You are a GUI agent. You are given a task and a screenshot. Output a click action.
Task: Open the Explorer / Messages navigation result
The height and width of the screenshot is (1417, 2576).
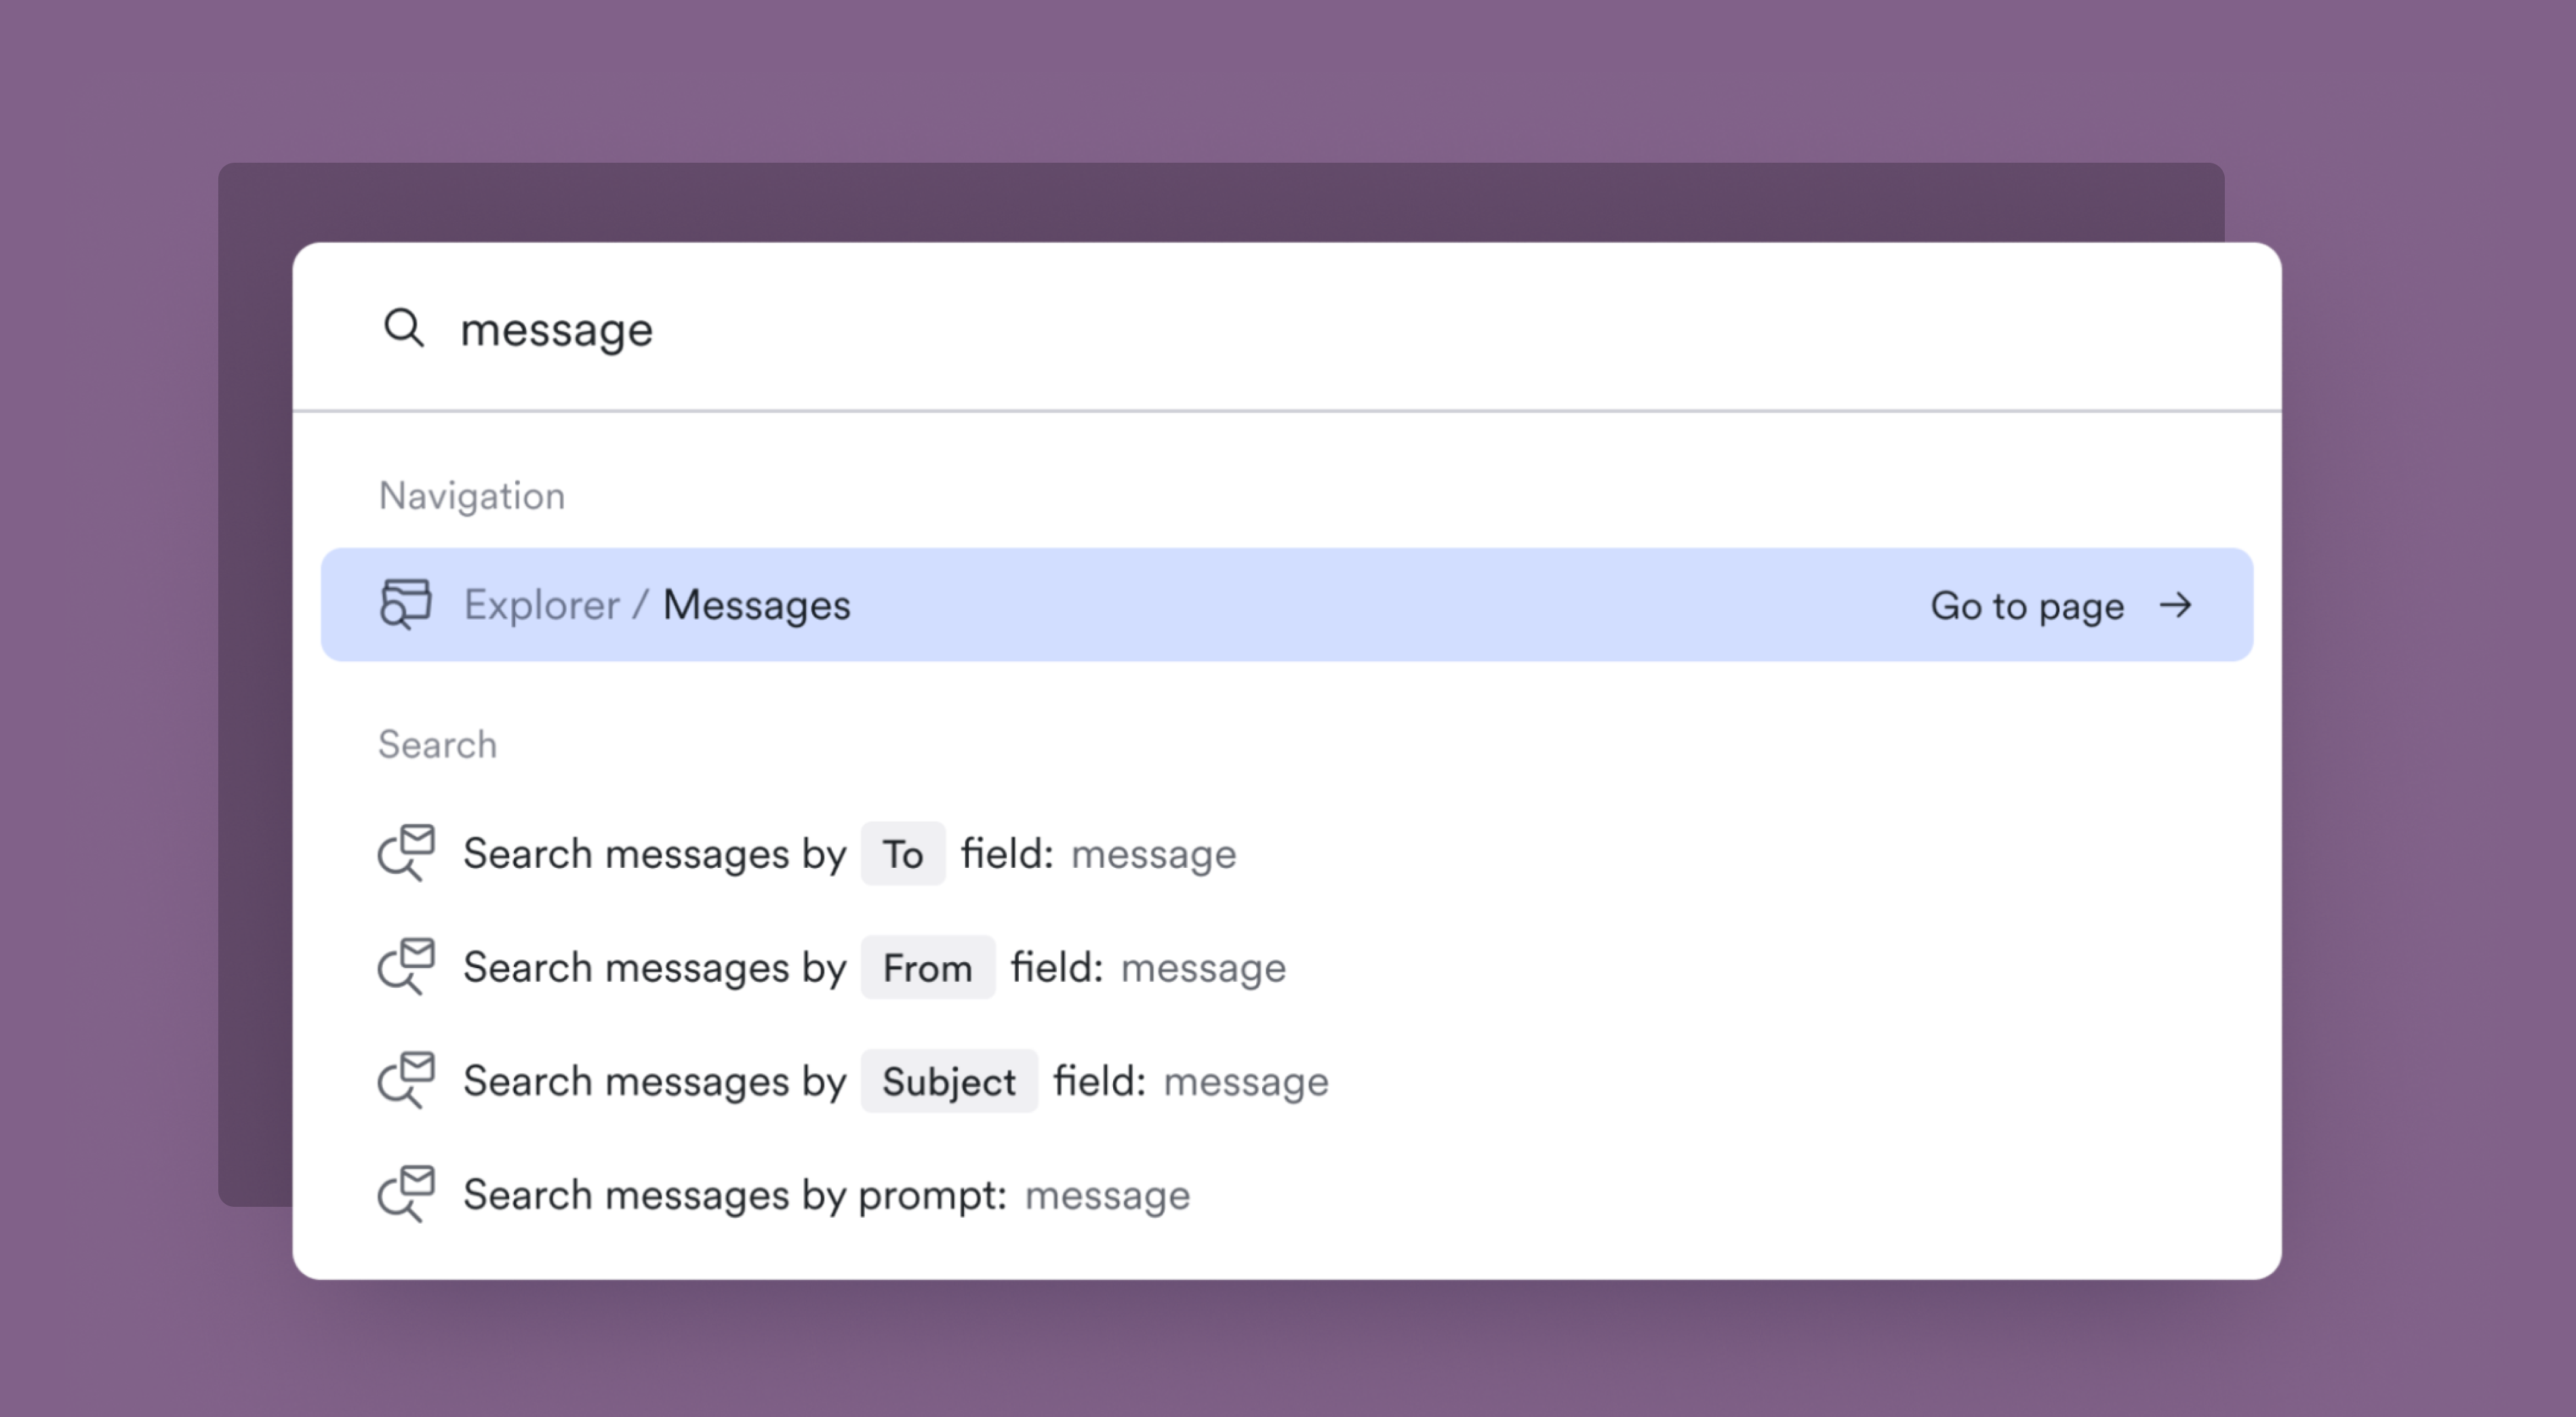coord(1286,605)
